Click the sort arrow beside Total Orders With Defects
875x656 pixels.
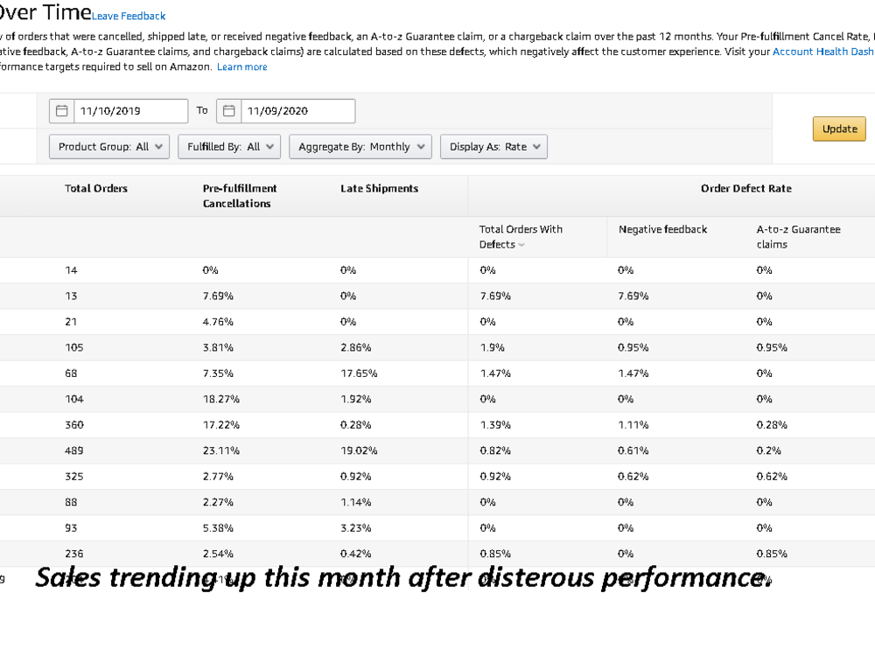521,245
